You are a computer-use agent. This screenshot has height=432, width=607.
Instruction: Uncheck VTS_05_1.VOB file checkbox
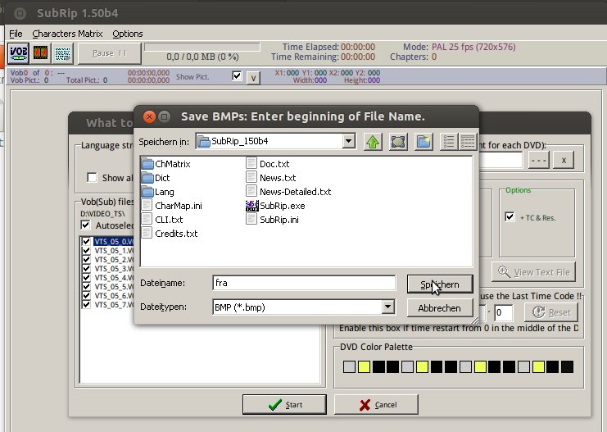pos(86,251)
